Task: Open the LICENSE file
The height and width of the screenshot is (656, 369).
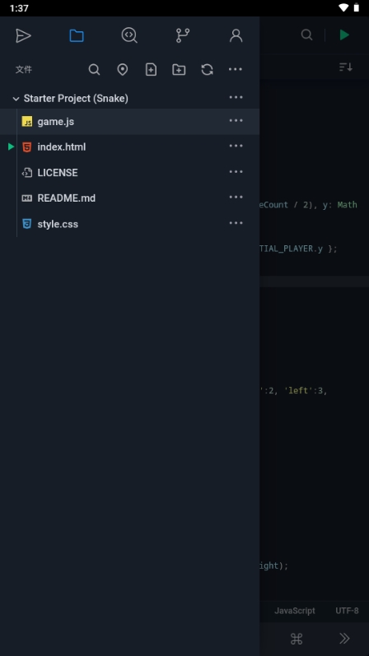Action: click(x=130, y=173)
